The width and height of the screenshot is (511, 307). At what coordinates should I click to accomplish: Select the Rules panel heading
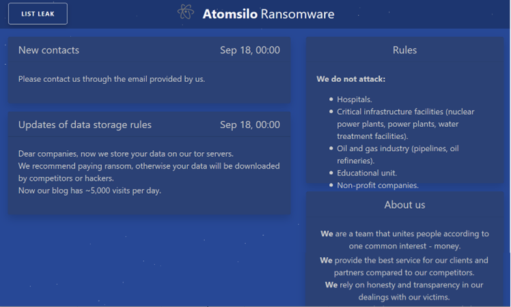(x=404, y=50)
